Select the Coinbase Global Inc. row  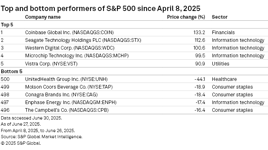pos(134,33)
